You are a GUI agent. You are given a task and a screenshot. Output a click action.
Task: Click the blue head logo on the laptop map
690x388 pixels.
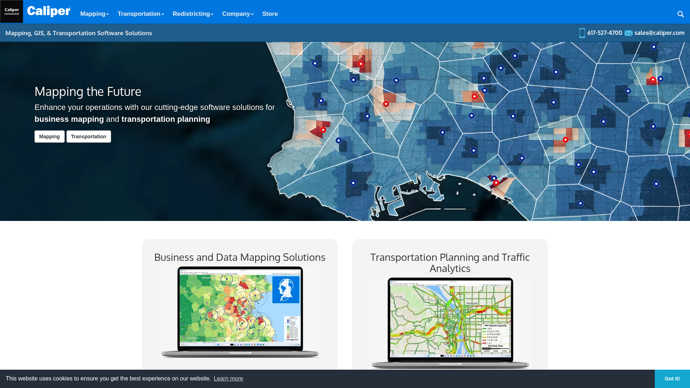click(286, 290)
